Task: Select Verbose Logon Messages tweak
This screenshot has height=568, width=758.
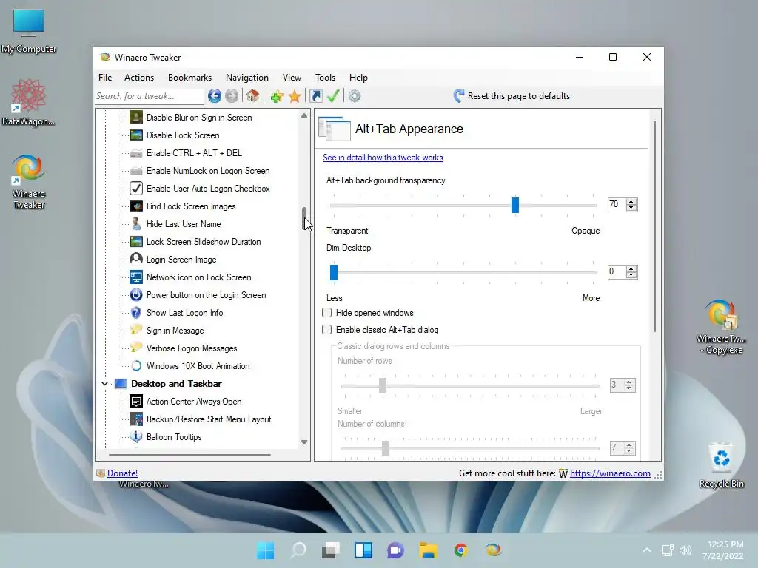Action: (192, 348)
